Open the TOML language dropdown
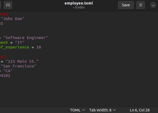Image resolution: width=158 pixels, height=113 pixels. click(77, 110)
